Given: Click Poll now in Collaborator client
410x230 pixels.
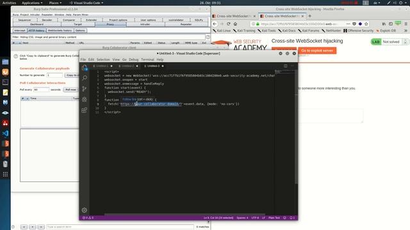Looking at the screenshot, I should tap(70, 89).
